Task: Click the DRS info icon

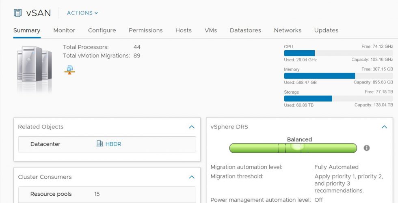Action: [x=366, y=148]
